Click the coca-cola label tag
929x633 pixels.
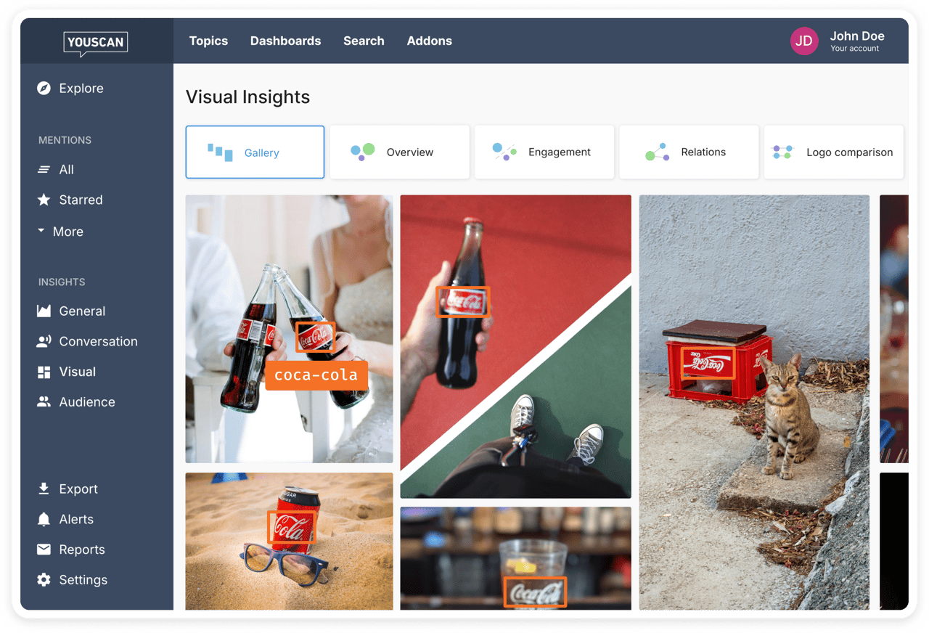pos(316,375)
